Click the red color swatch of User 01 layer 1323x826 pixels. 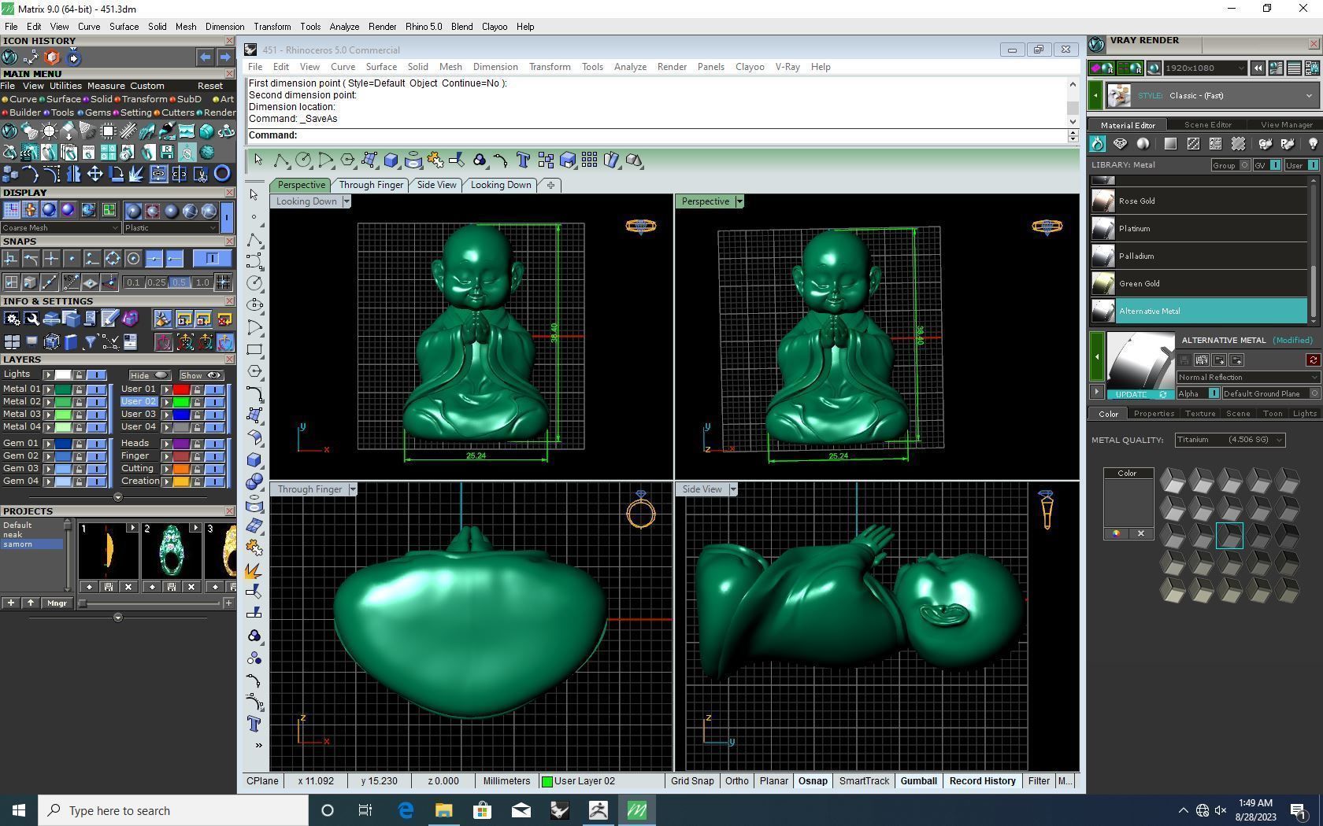tap(181, 389)
